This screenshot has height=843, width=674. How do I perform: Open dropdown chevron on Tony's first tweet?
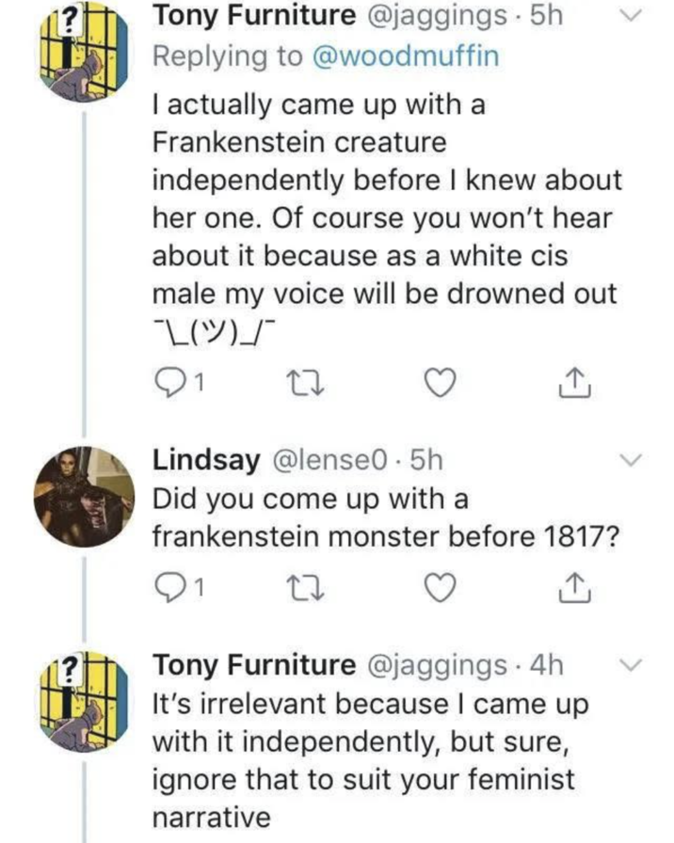click(632, 16)
